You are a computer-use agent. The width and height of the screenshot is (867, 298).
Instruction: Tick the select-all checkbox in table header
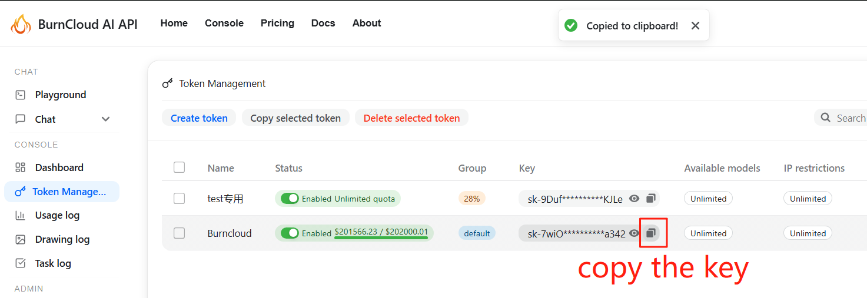(x=180, y=168)
